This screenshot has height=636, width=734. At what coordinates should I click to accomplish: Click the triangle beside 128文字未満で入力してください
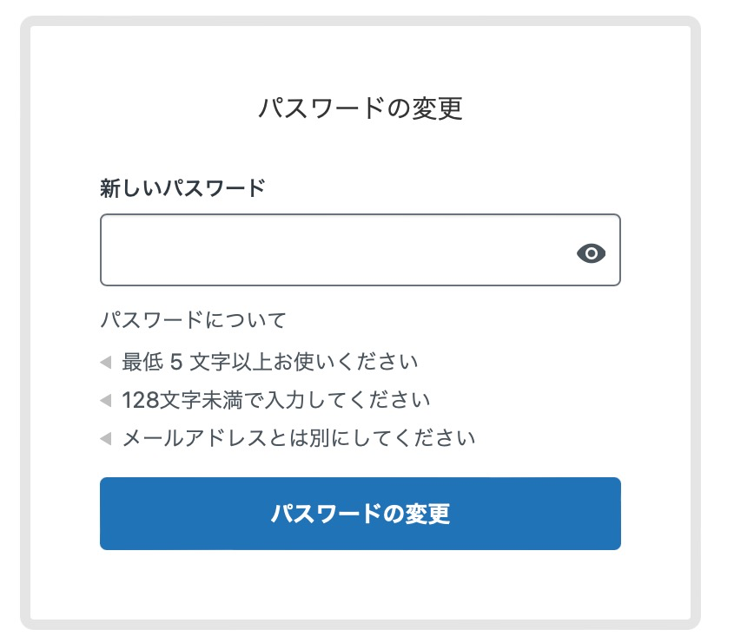point(106,400)
